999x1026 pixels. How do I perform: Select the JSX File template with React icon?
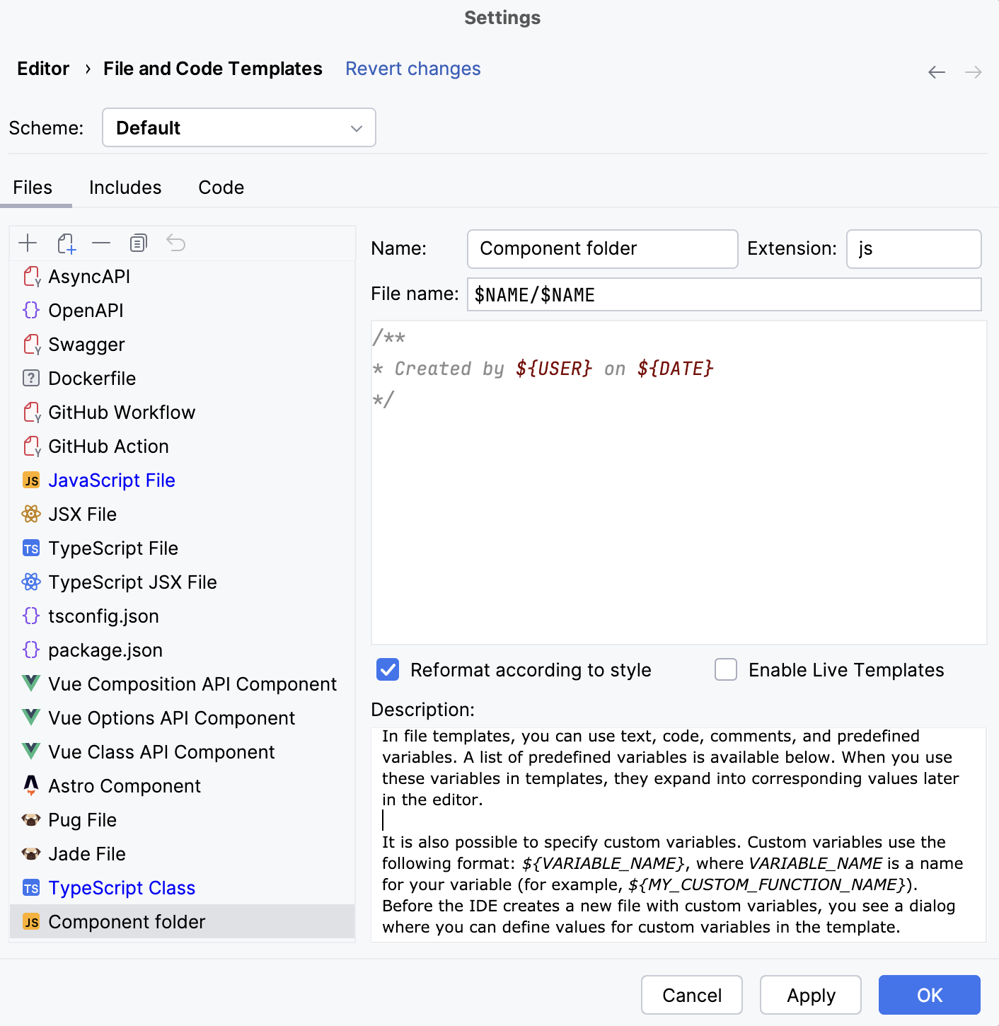coord(83,514)
